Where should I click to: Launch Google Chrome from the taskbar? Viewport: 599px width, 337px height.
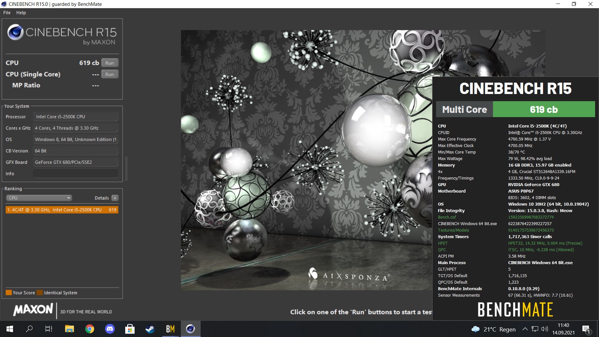click(89, 329)
